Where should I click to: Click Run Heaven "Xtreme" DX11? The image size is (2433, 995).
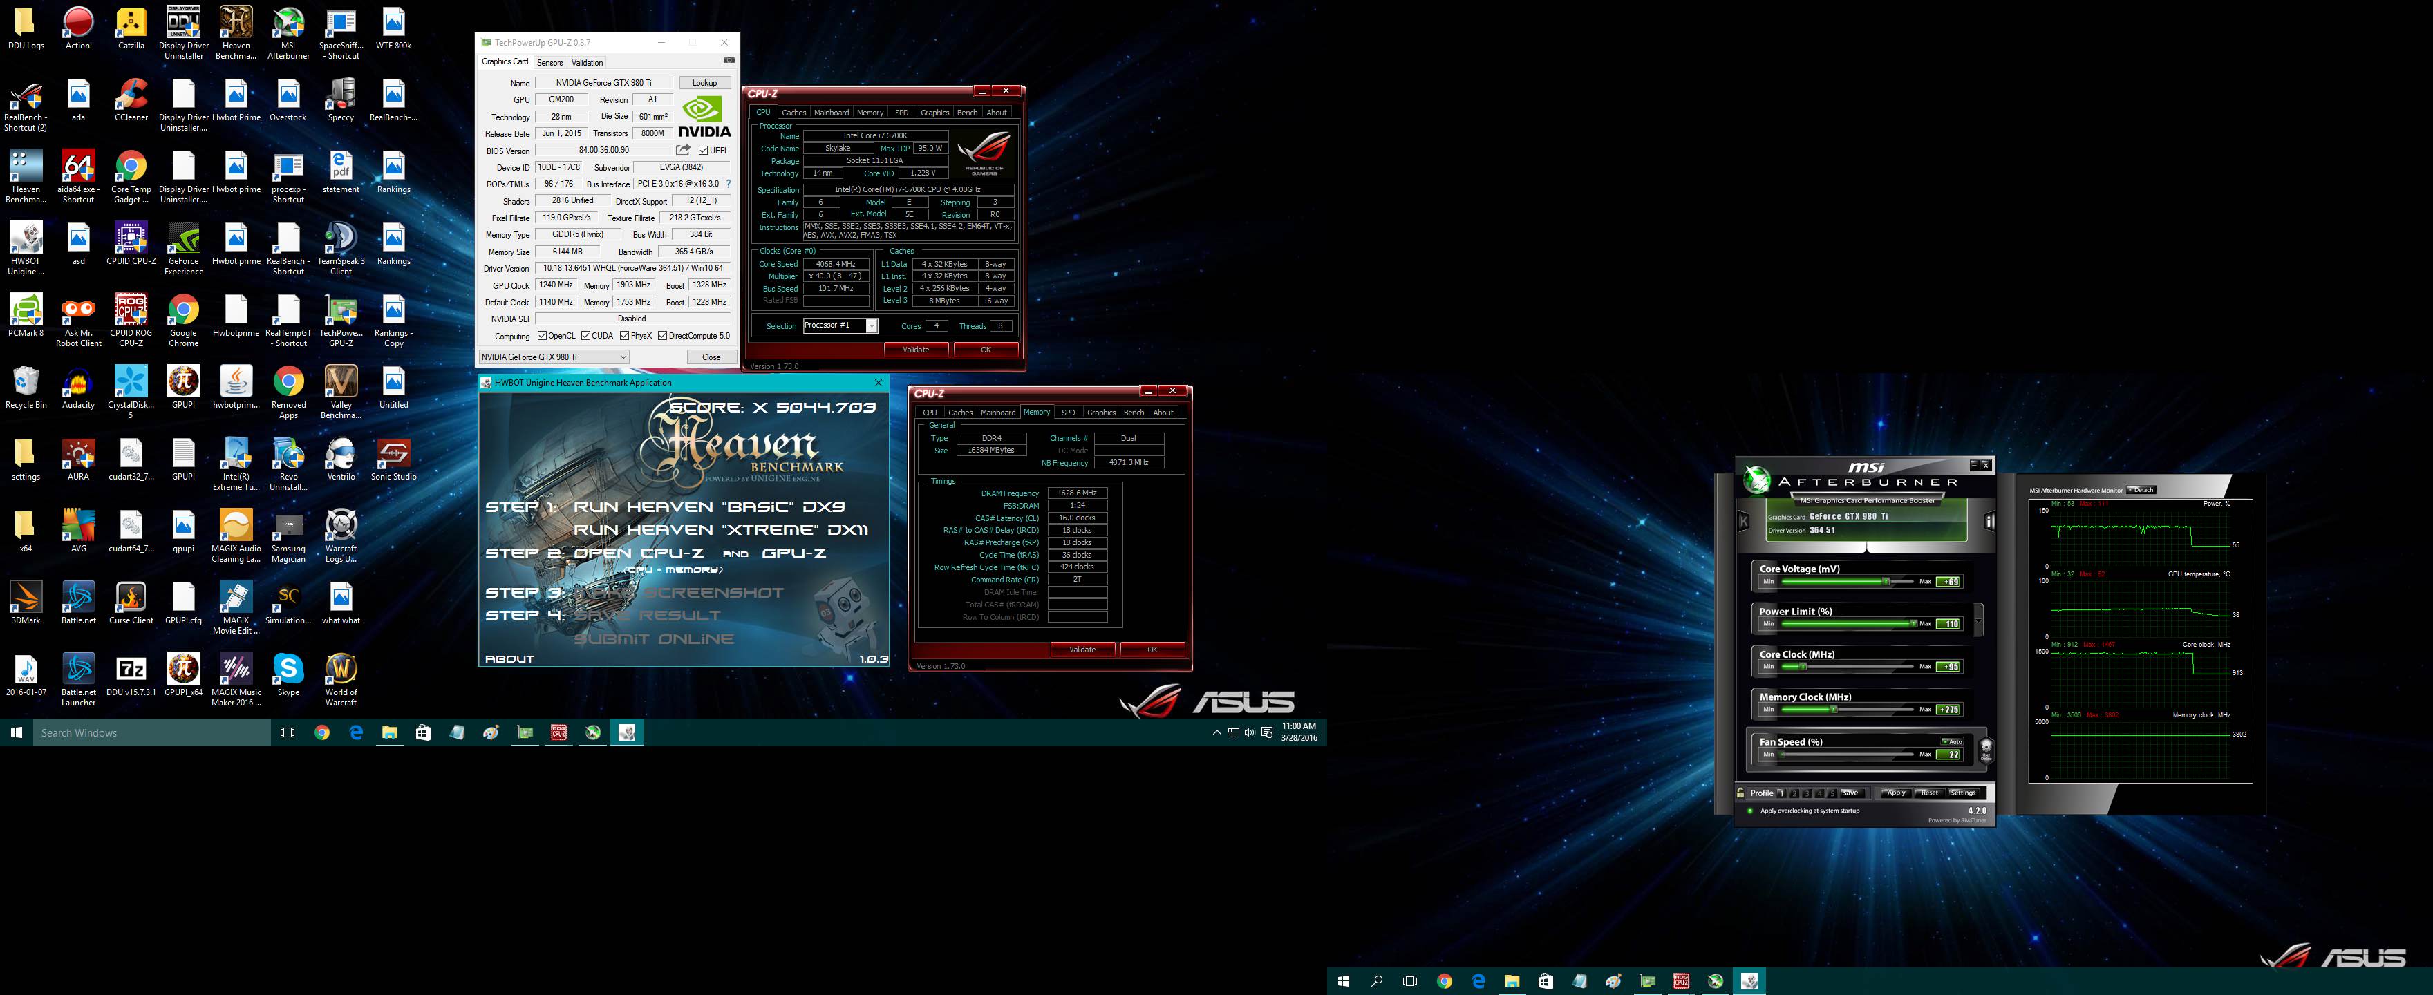721,529
